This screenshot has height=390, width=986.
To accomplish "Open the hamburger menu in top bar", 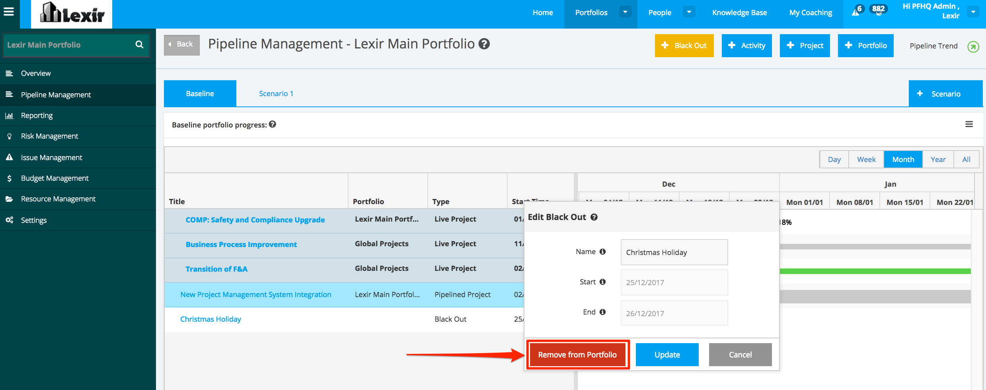I will click(9, 12).
